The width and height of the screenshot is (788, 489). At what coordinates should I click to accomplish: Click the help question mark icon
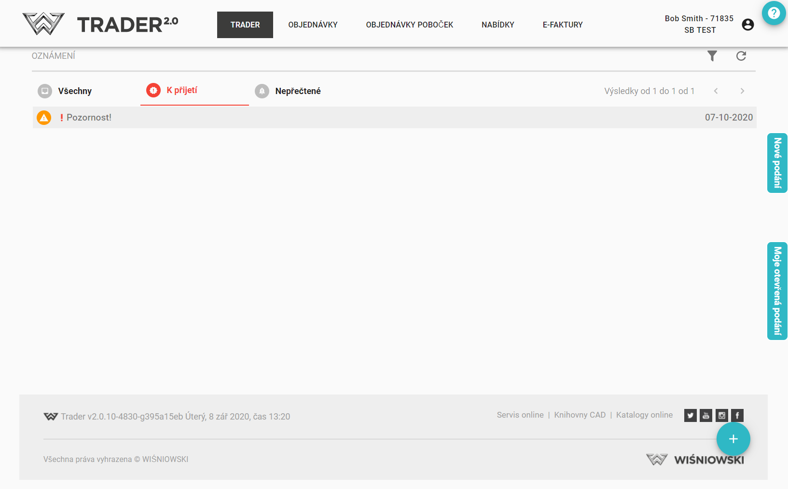pos(774,13)
